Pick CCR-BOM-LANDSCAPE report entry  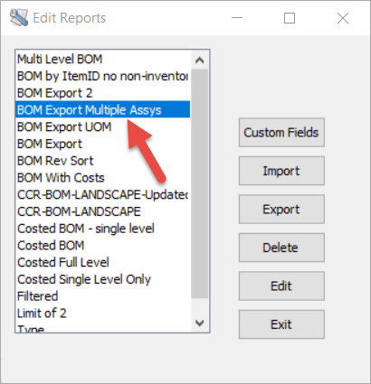pos(103,211)
